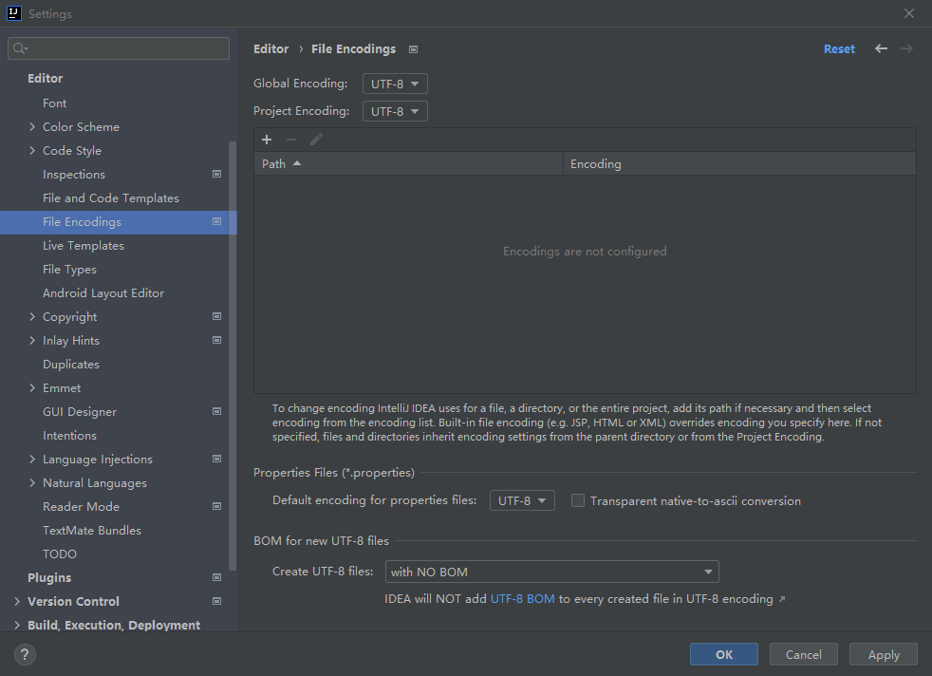932x676 pixels.
Task: Select Intentions in the settings tree
Action: [x=69, y=435]
